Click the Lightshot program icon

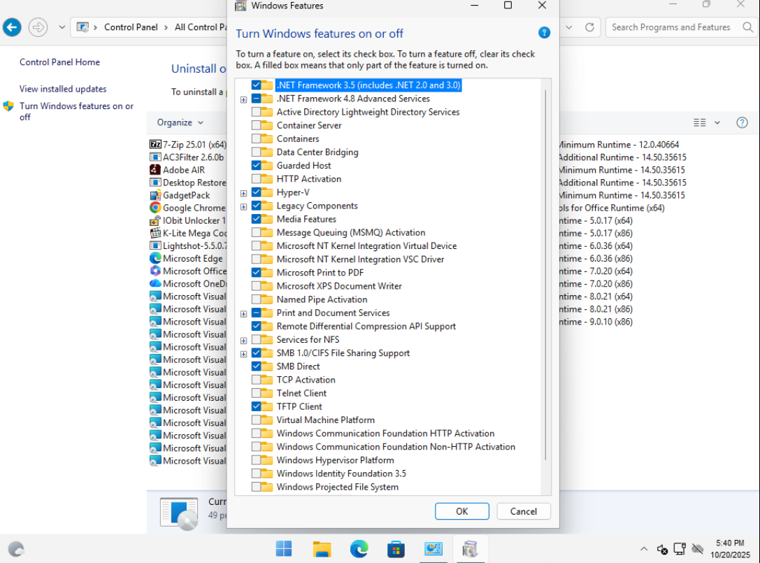(155, 245)
